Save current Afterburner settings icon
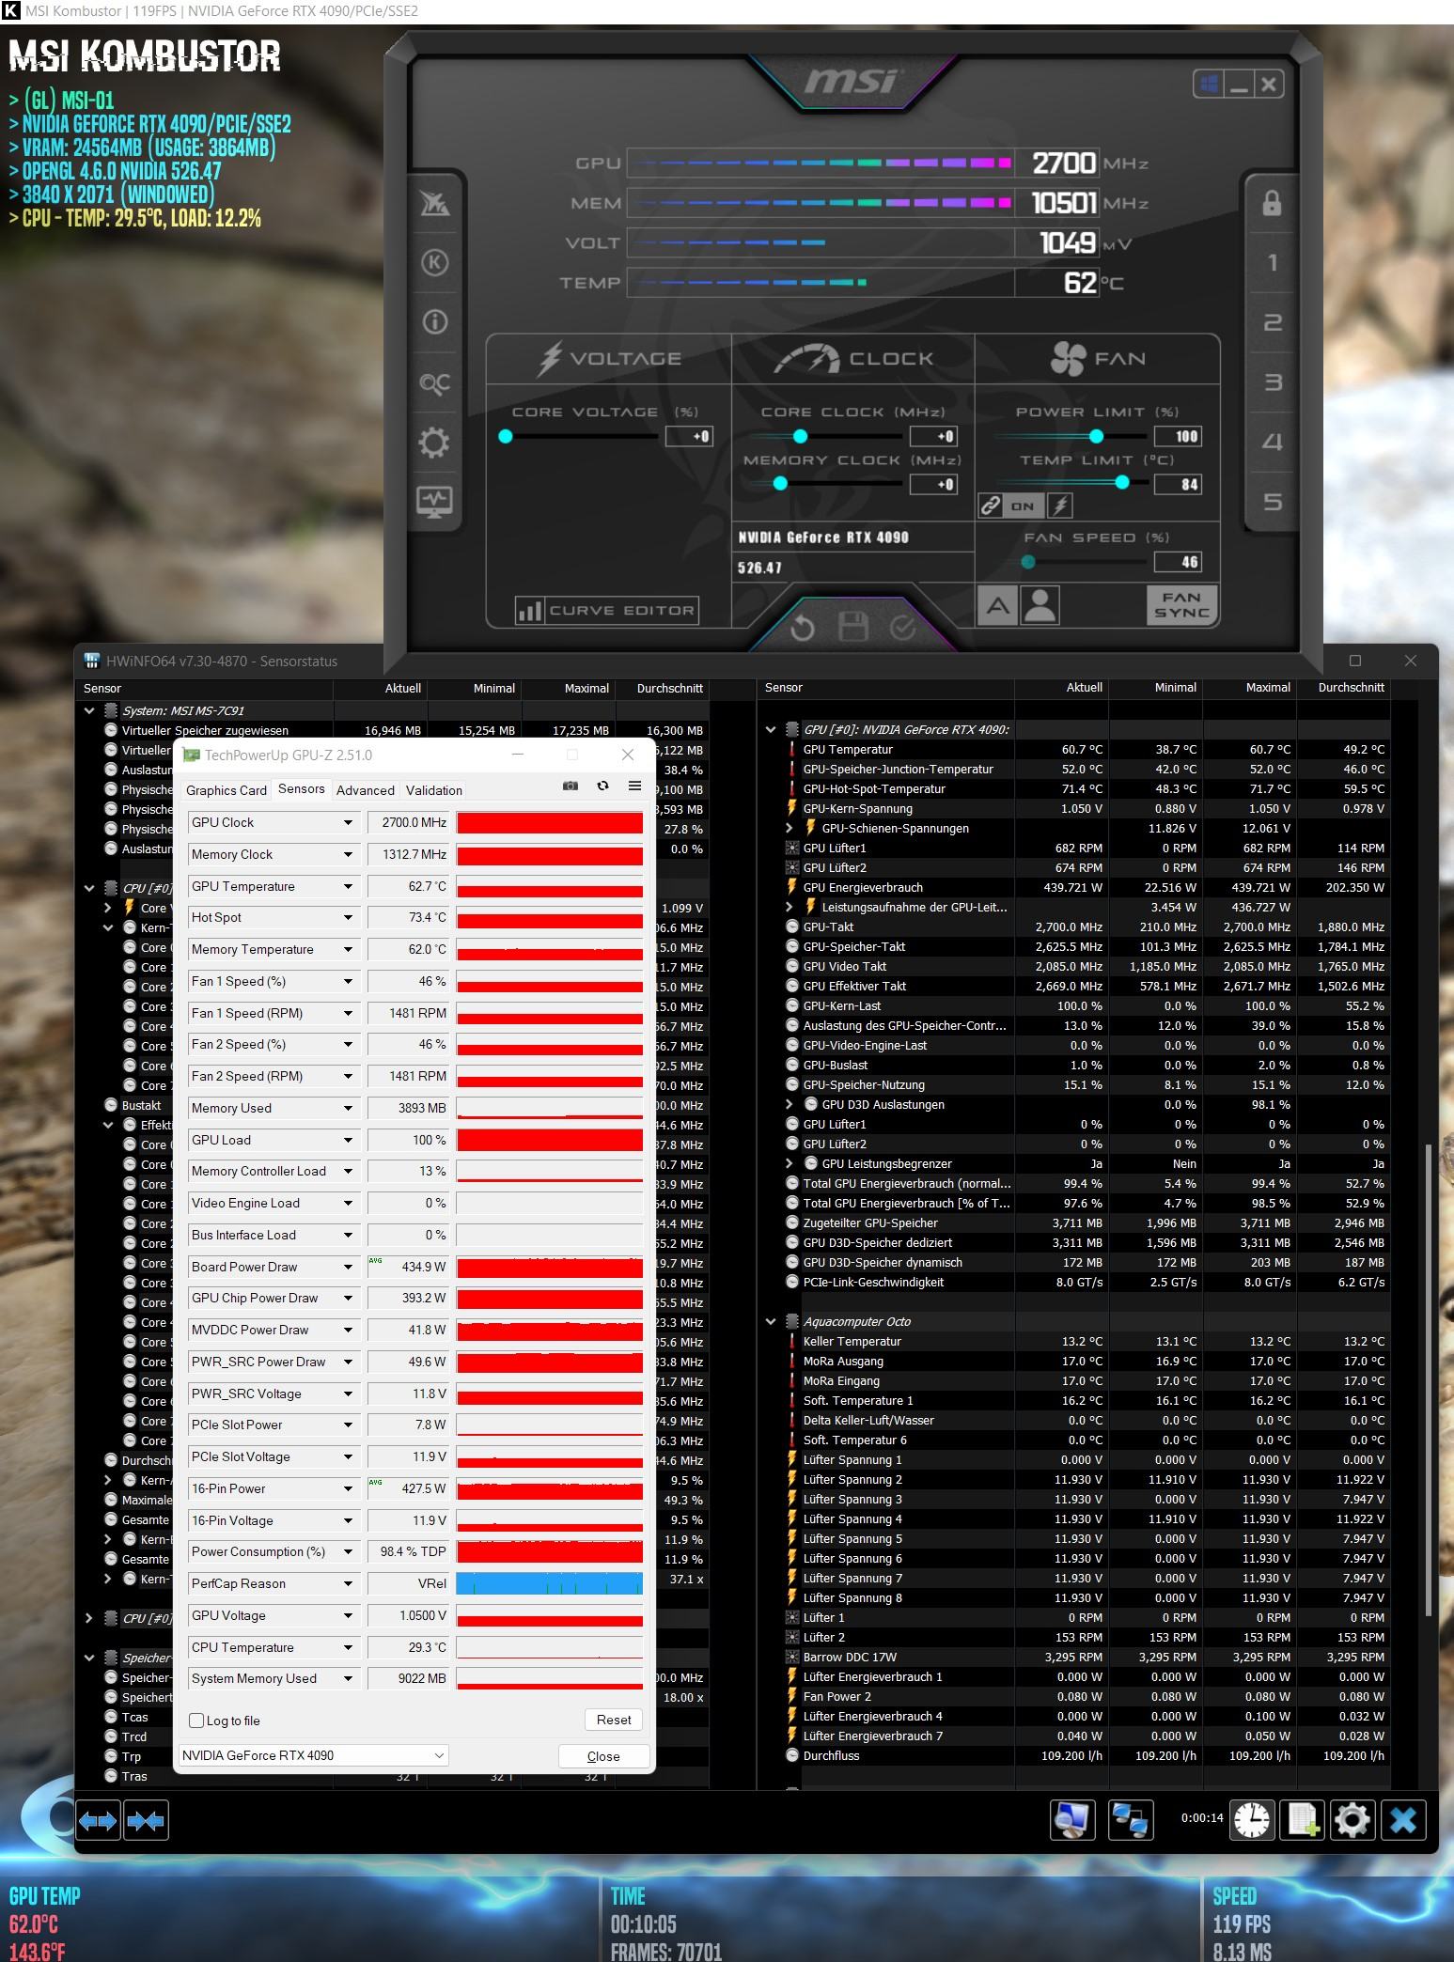Viewport: 1454px width, 1962px height. click(x=852, y=627)
